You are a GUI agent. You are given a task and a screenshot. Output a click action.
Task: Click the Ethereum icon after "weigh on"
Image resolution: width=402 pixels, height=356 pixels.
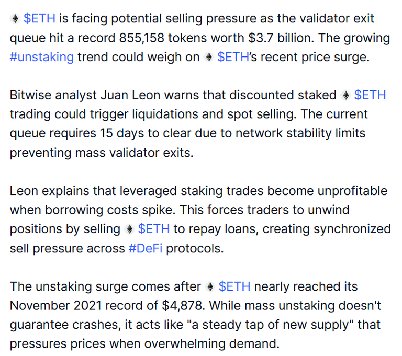pos(209,57)
